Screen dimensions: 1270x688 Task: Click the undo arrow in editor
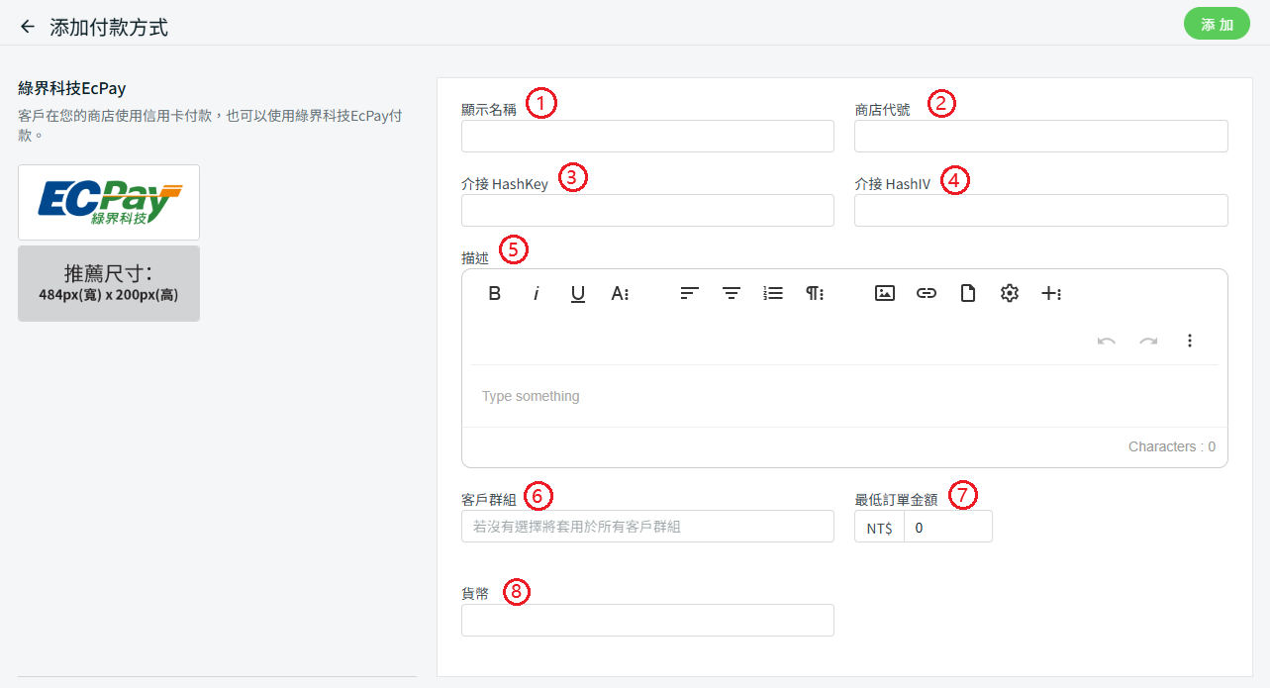(x=1107, y=341)
